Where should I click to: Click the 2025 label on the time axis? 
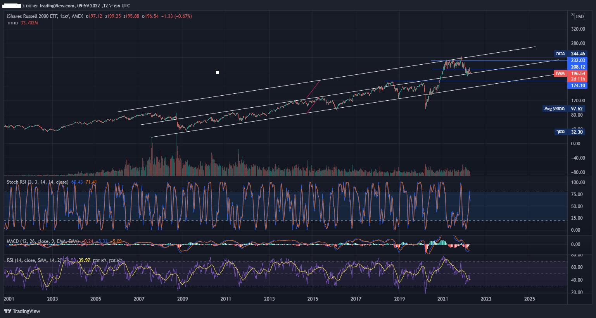[529, 299]
